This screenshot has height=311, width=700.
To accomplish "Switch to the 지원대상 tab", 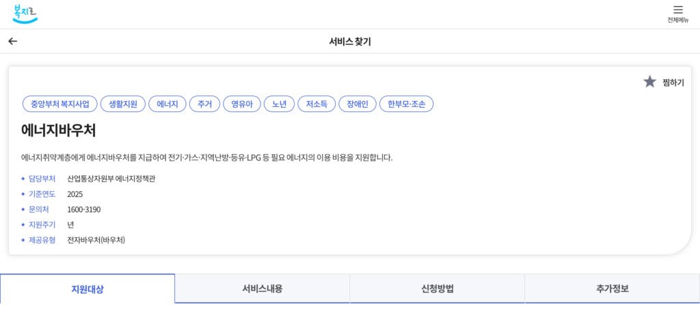I will (87, 288).
